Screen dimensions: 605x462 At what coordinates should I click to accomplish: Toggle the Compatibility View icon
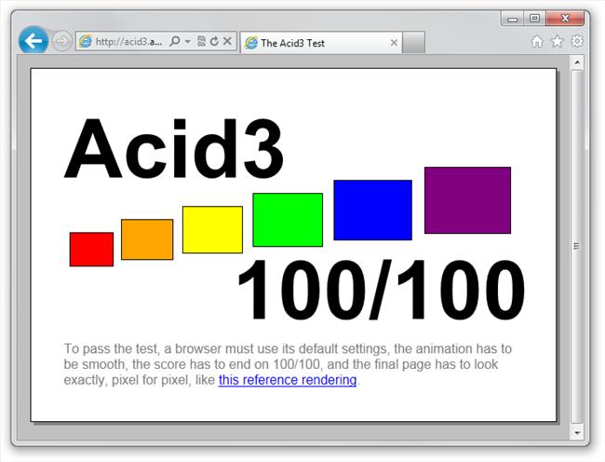tap(201, 41)
